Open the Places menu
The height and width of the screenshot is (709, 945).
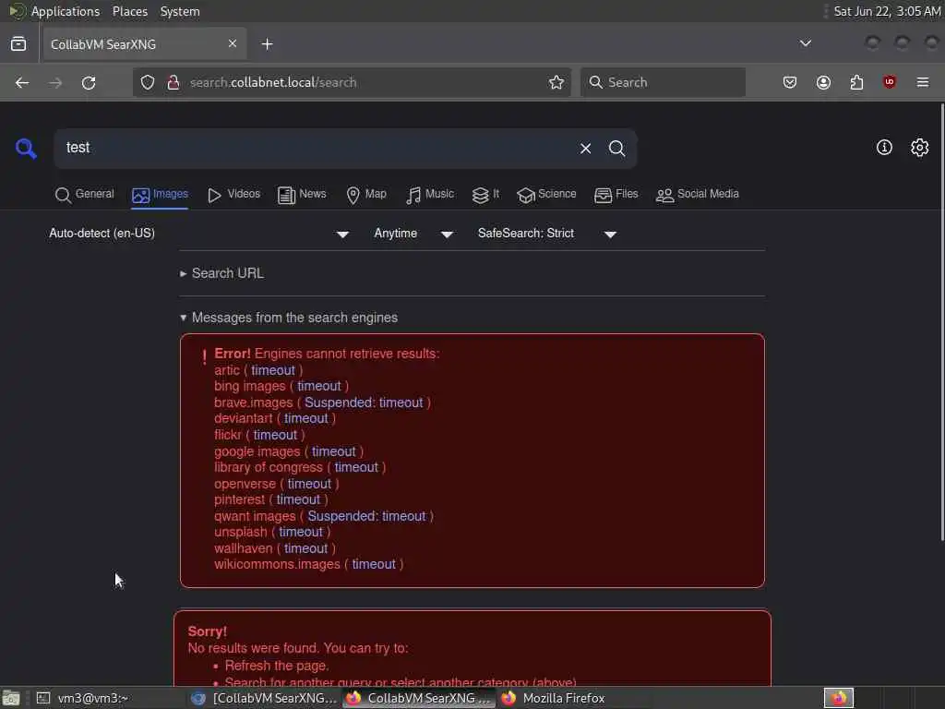coord(129,11)
